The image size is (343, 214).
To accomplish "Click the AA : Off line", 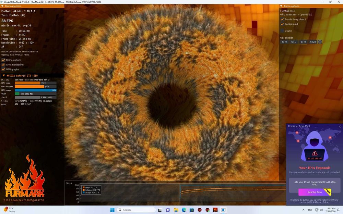I will (x=12, y=47).
